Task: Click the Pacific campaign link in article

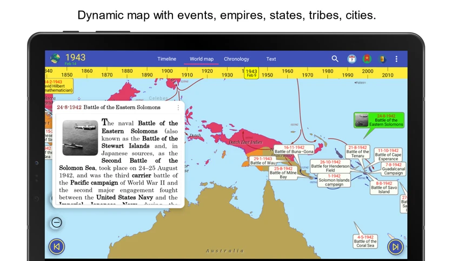Action: (94, 183)
